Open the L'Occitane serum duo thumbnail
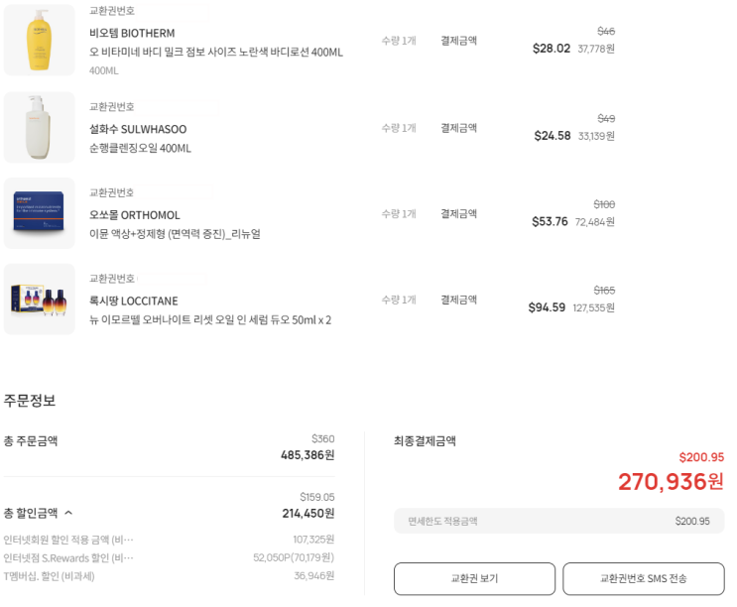737x607 pixels. coord(40,299)
